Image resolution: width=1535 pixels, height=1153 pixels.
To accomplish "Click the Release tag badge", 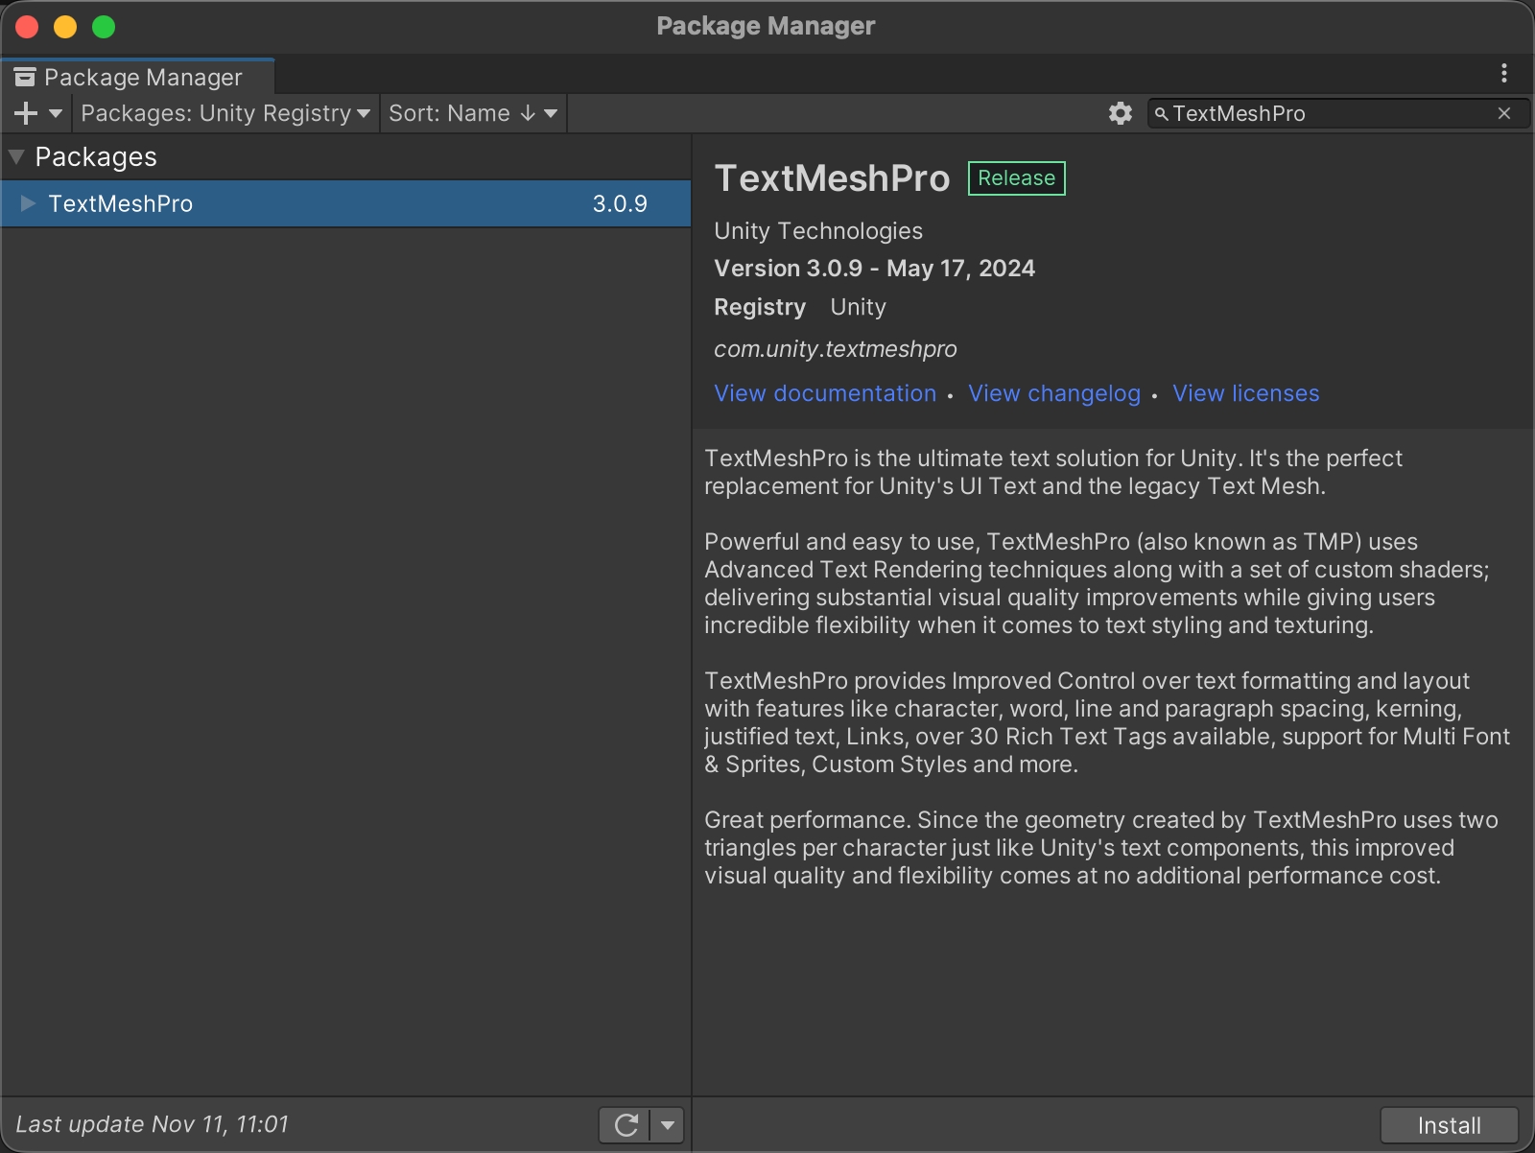I will [1016, 178].
